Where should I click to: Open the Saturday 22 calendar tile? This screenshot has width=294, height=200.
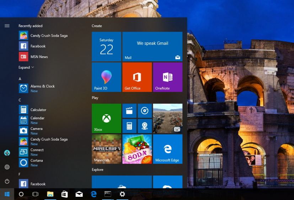pyautogui.click(x=106, y=47)
